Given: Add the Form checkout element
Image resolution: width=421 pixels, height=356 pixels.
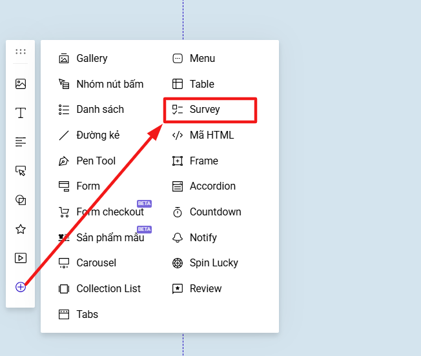Looking at the screenshot, I should point(110,212).
